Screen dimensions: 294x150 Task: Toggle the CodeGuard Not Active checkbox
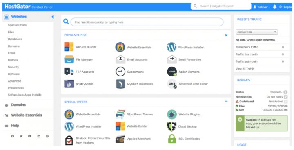click(x=285, y=102)
